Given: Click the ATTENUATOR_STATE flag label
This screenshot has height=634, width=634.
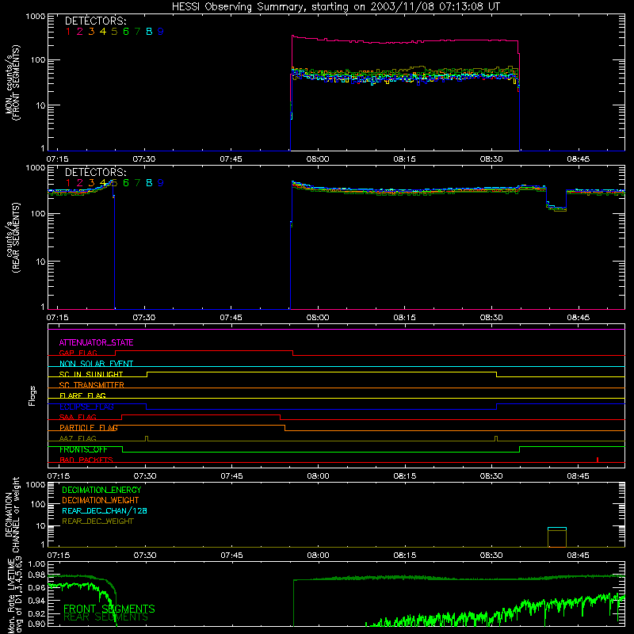Looking at the screenshot, I should [96, 343].
